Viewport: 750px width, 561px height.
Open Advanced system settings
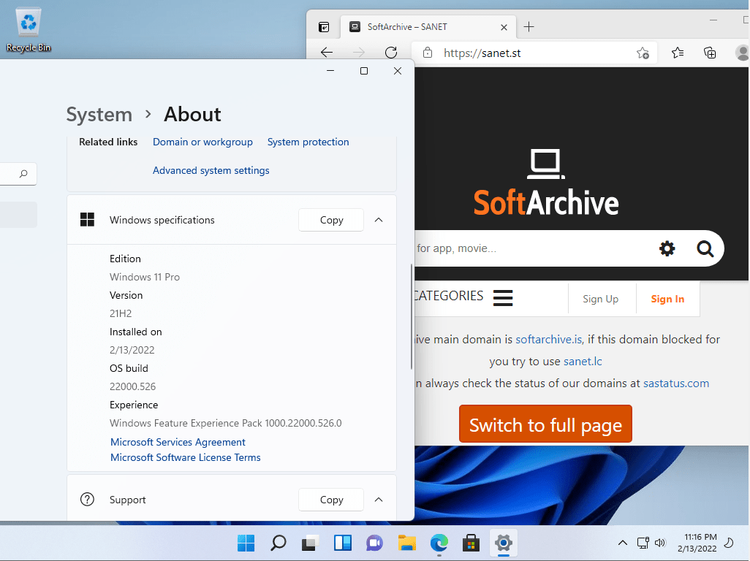point(211,170)
